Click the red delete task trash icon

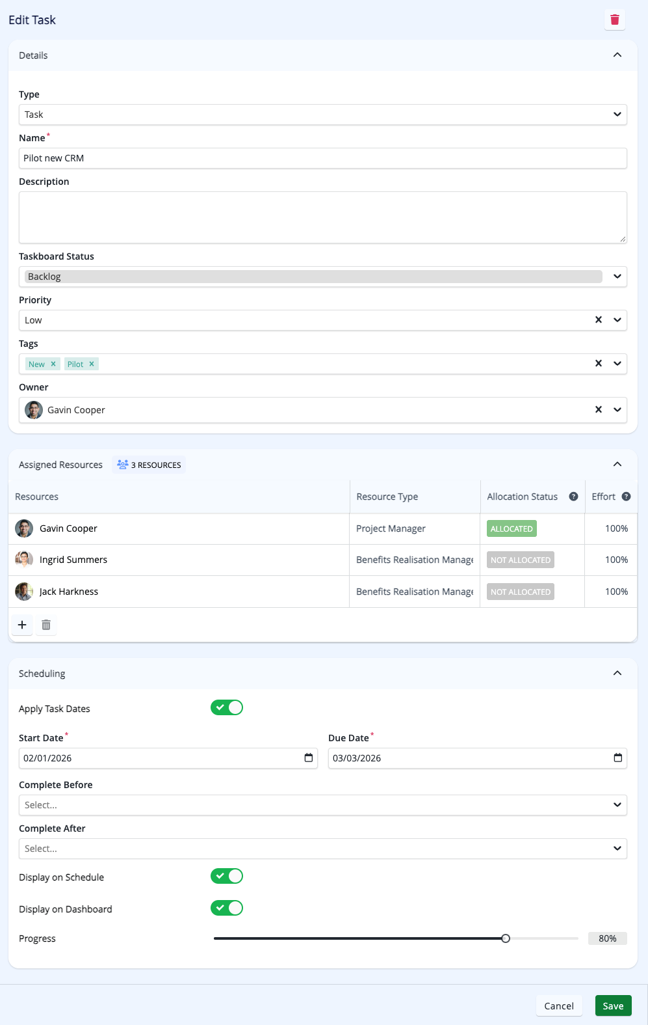click(615, 20)
